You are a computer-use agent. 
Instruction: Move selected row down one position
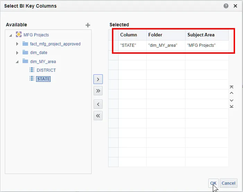(x=232, y=100)
